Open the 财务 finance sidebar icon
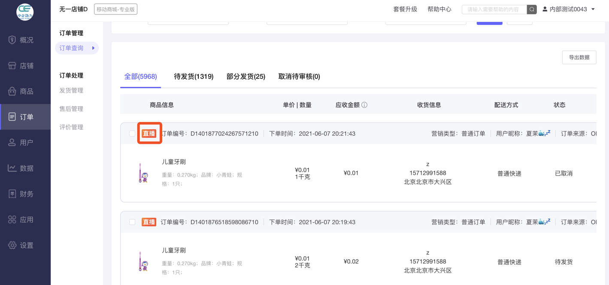609x285 pixels. [12, 194]
